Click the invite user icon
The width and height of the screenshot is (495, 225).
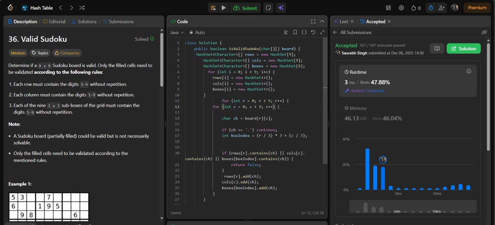pos(442,7)
